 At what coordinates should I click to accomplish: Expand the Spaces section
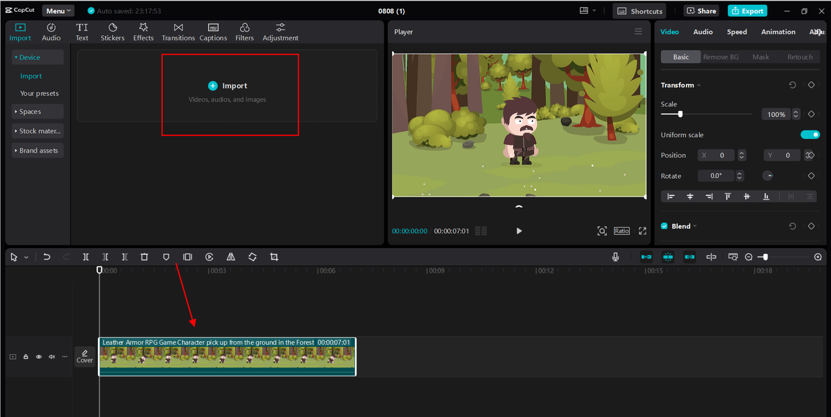pyautogui.click(x=38, y=112)
